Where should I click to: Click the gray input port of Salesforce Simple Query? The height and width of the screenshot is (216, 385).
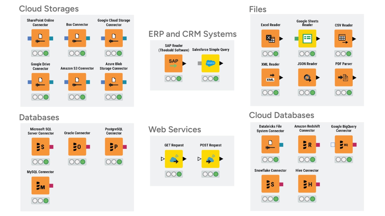200,63
